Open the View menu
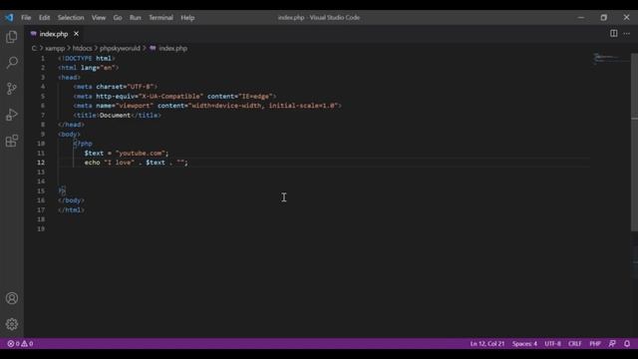This screenshot has height=359, width=638. pyautogui.click(x=99, y=18)
